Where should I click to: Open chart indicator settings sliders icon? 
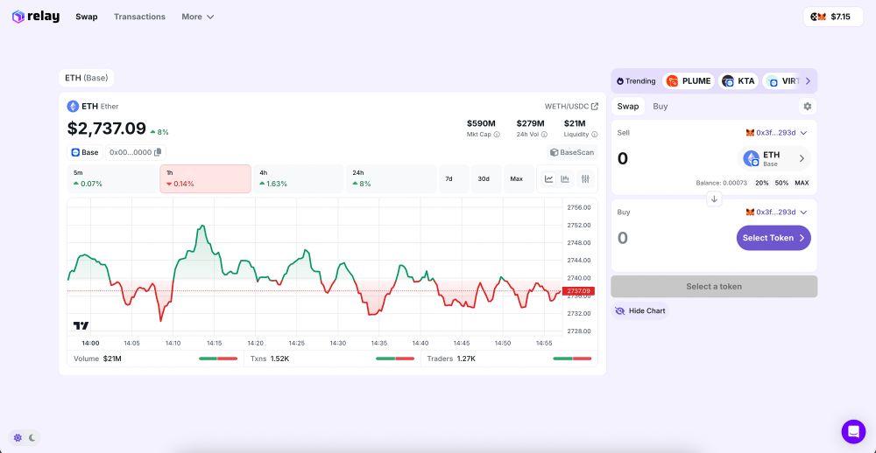[x=585, y=179]
